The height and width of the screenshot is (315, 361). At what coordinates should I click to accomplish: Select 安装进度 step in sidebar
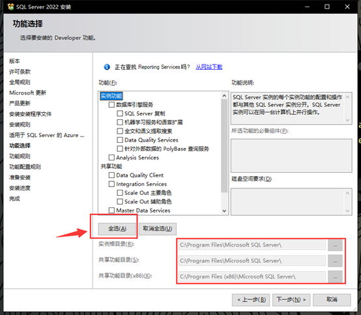click(x=20, y=188)
